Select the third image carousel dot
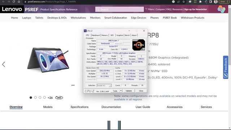 tap(40, 97)
